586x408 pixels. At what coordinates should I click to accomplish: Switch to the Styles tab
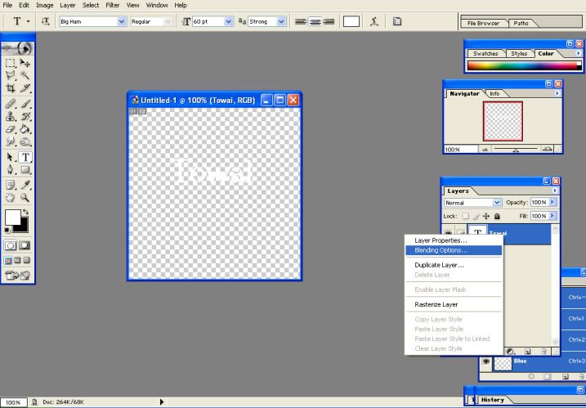point(519,53)
